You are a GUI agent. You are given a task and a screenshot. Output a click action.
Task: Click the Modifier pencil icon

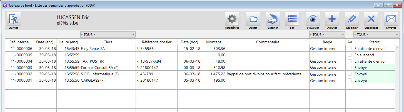click(x=352, y=19)
